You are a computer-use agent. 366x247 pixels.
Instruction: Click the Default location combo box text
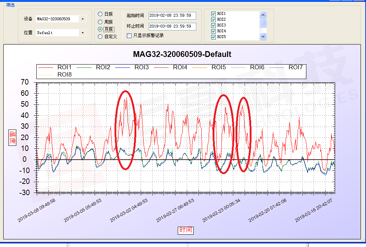tap(45, 33)
